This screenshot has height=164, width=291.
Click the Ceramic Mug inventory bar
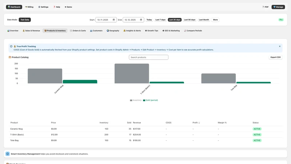(45, 76)
